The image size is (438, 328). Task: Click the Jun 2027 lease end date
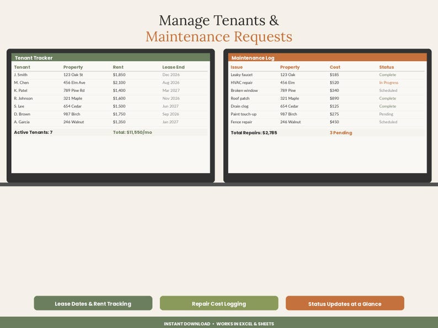pyautogui.click(x=170, y=106)
